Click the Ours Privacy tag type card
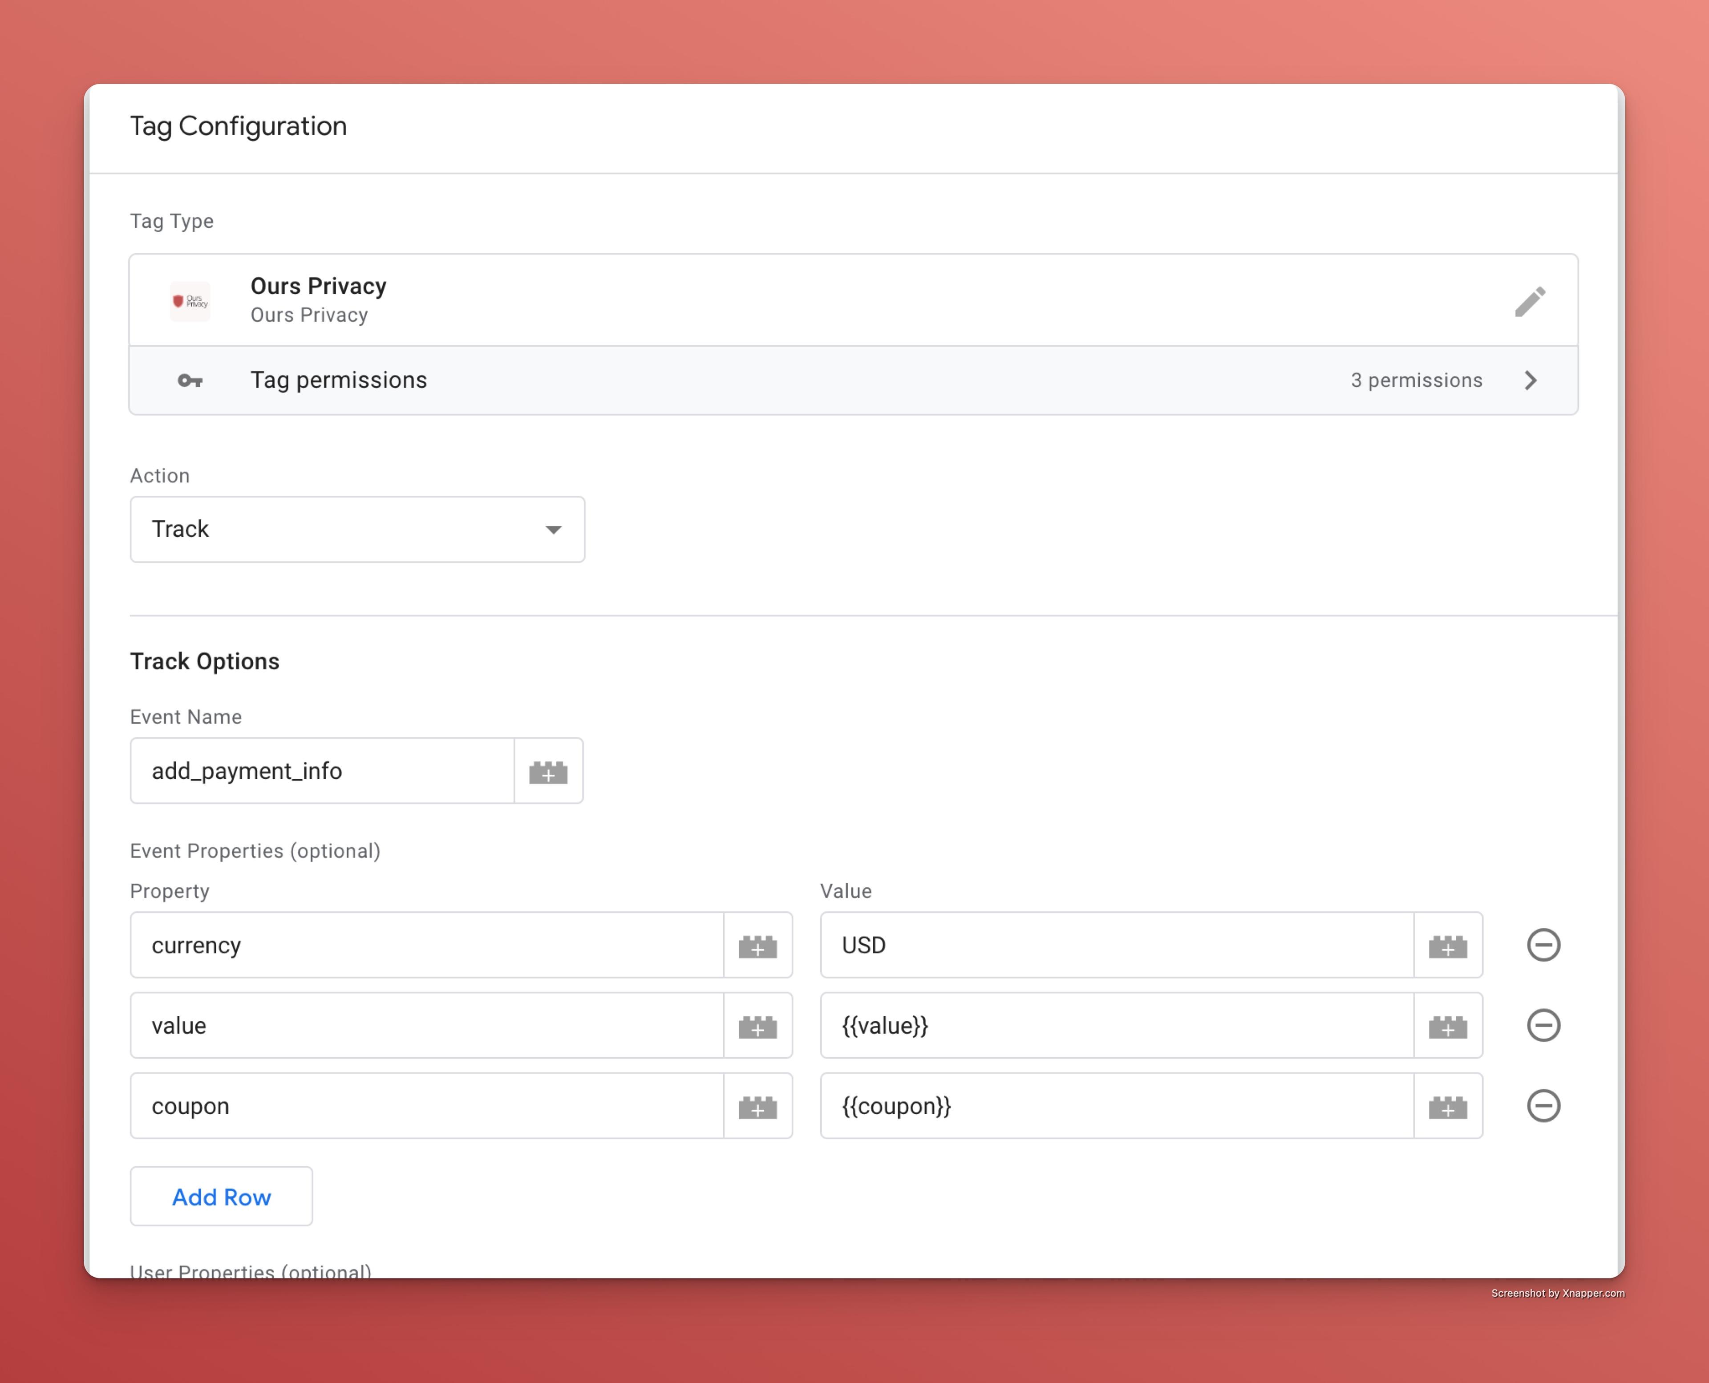This screenshot has height=1383, width=1709. [797, 300]
